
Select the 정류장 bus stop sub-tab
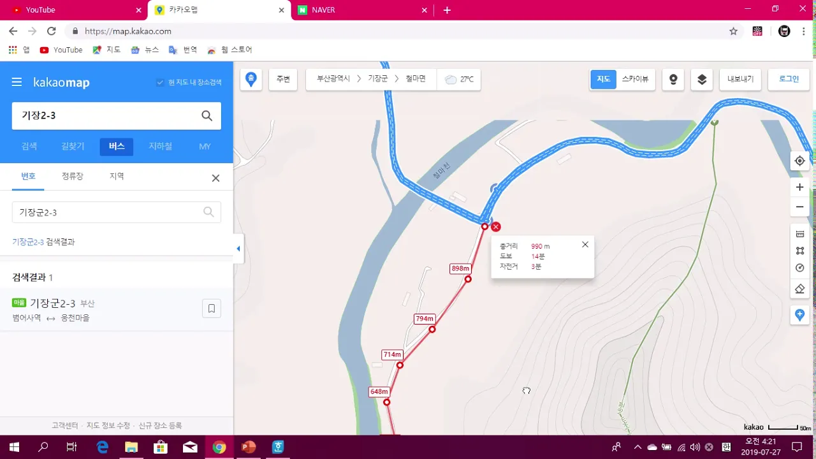point(73,176)
